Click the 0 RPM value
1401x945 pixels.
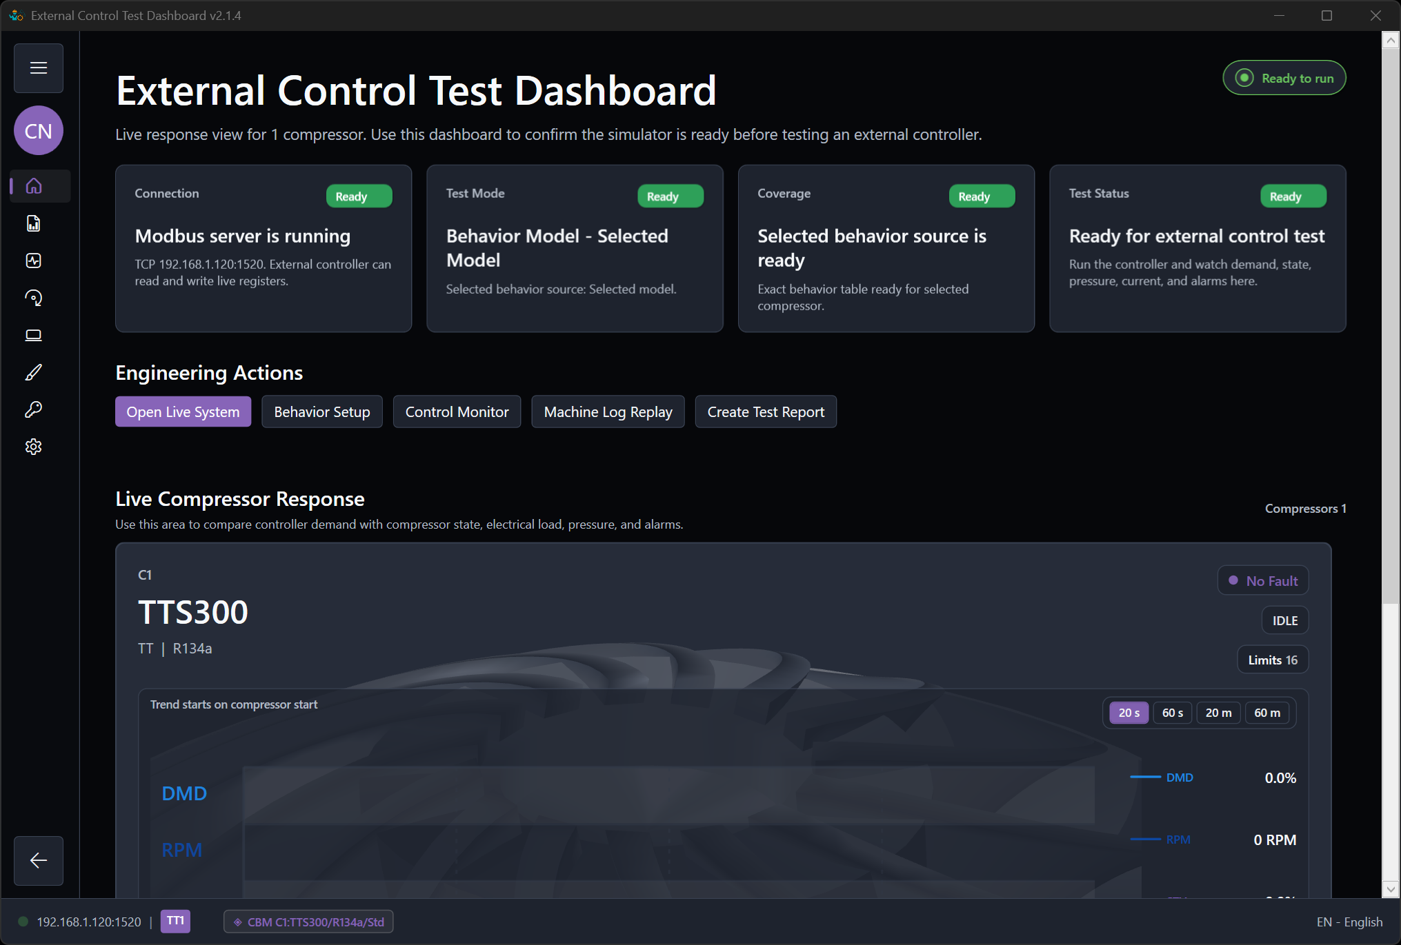click(x=1275, y=840)
